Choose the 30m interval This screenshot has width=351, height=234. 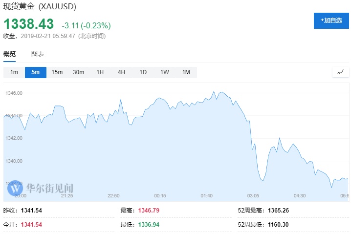click(79, 72)
